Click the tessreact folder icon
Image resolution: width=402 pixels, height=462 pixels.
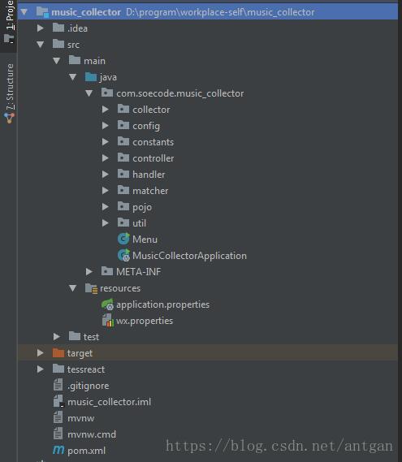coord(58,369)
